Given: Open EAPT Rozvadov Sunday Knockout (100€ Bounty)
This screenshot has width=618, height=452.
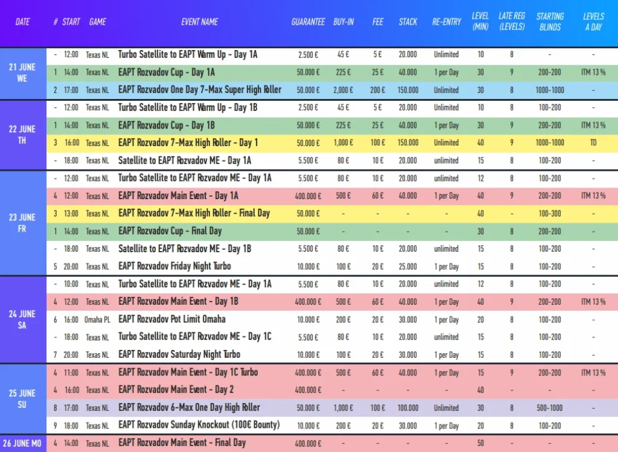Looking at the screenshot, I should [x=199, y=425].
